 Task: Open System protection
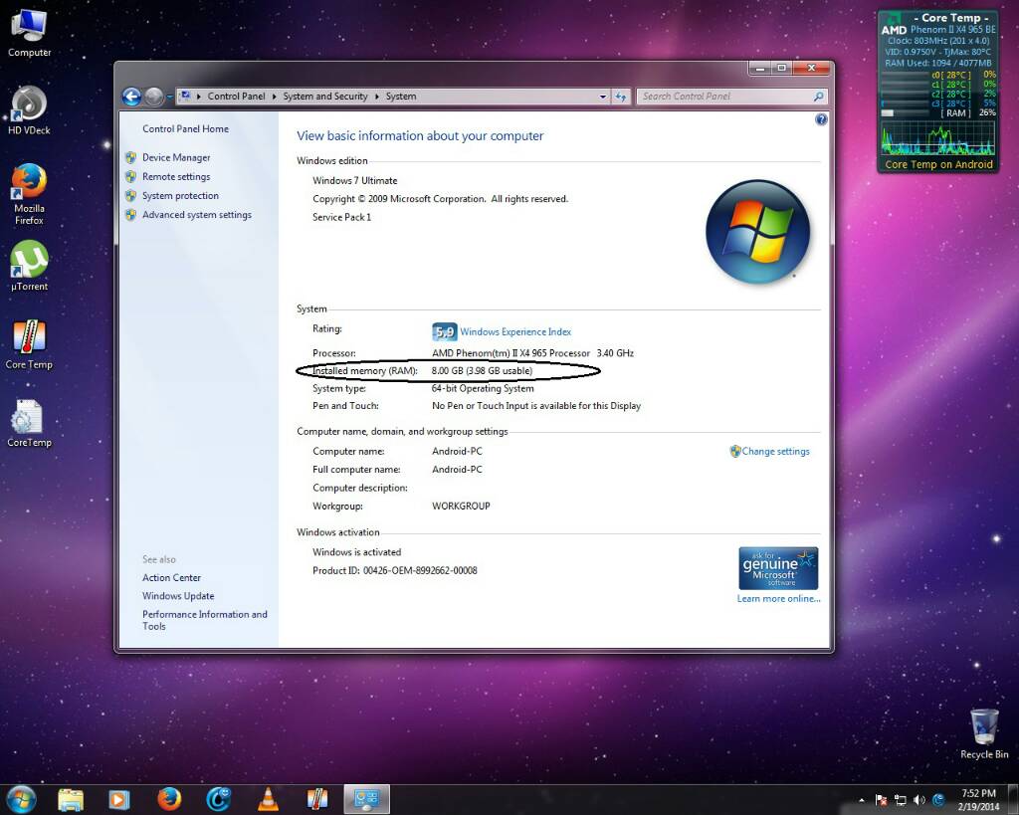(x=180, y=196)
